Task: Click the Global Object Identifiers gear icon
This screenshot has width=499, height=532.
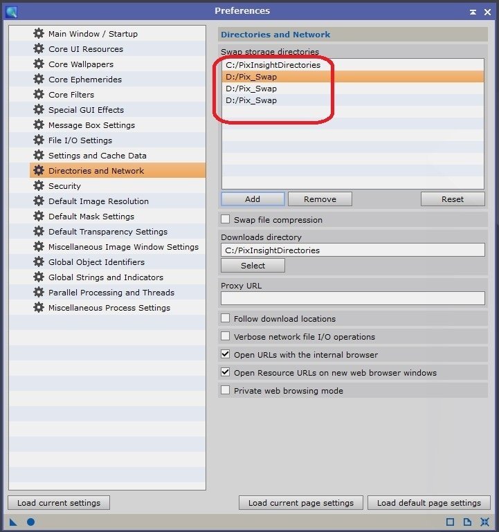Action: pyautogui.click(x=39, y=262)
